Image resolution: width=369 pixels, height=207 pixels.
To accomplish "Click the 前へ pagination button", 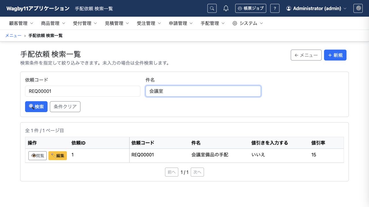I will [172, 172].
